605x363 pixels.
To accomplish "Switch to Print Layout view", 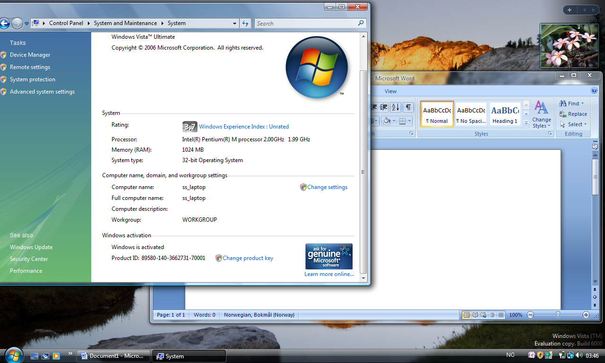I will coord(467,315).
